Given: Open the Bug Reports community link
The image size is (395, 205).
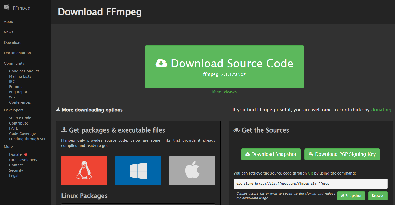Looking at the screenshot, I should [20, 92].
